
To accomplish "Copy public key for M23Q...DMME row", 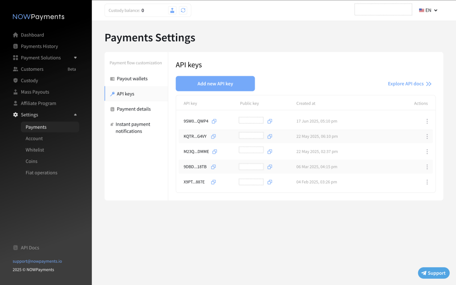I will [x=270, y=151].
